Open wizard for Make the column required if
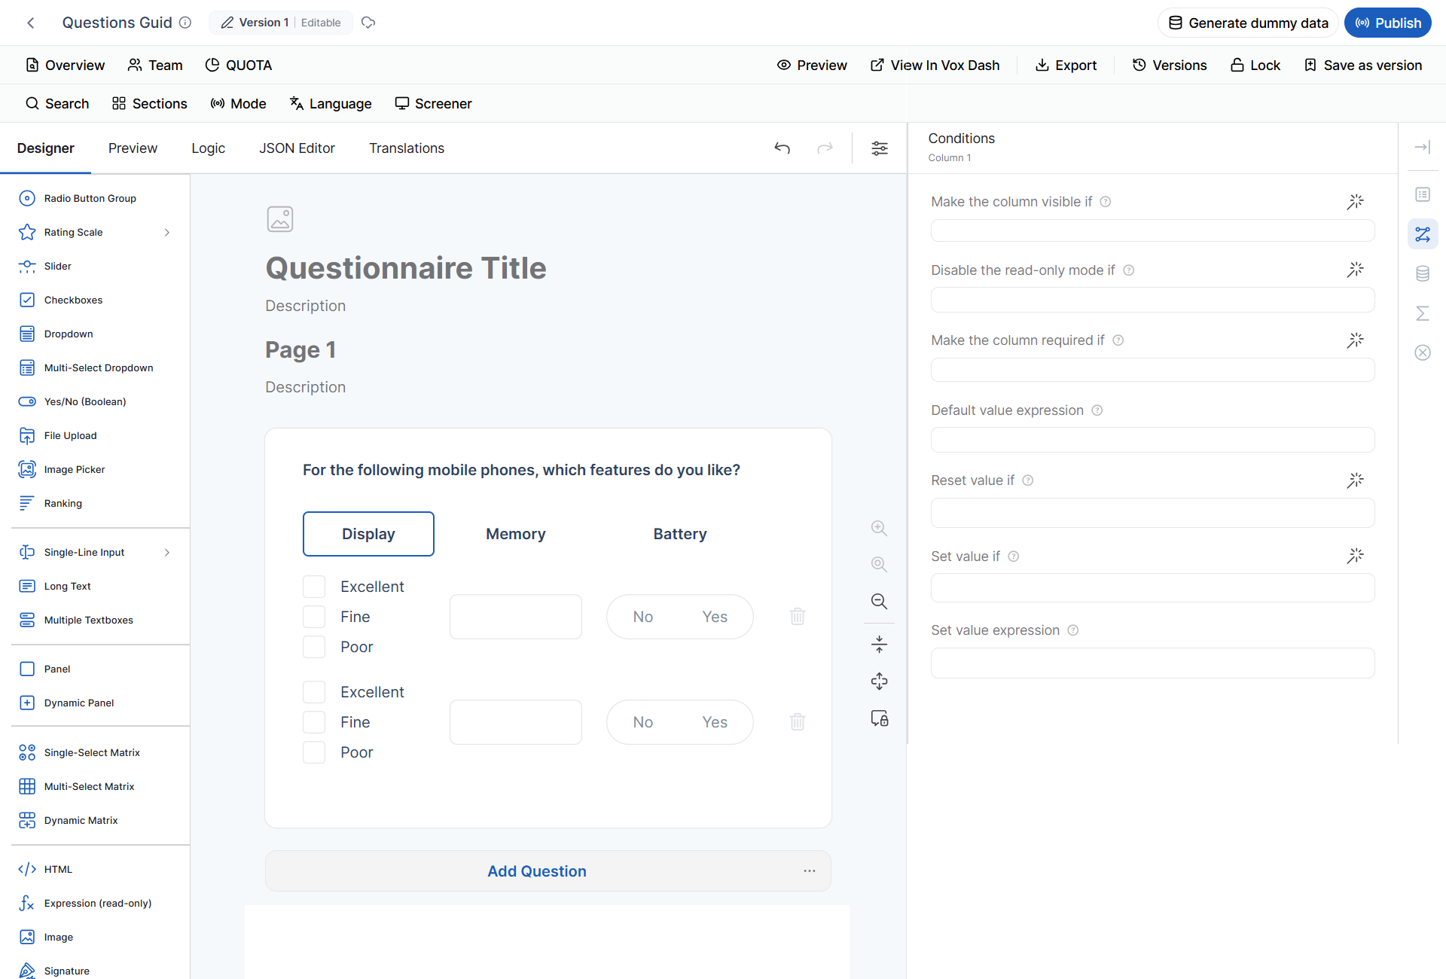The image size is (1446, 979). 1355,340
